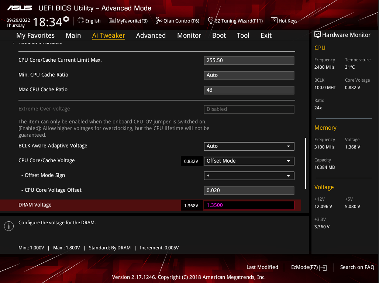Click the +3.3V 3.360 V reading
The width and height of the screenshot is (379, 283).
point(322,227)
